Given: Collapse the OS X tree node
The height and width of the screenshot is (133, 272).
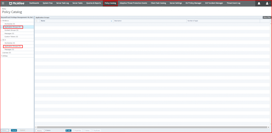Looking at the screenshot, I should click(1, 40).
